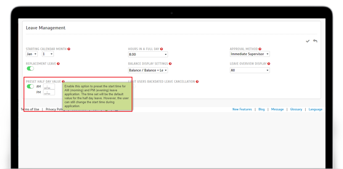Open help icon beside Hours In A Full Day

(x=162, y=49)
